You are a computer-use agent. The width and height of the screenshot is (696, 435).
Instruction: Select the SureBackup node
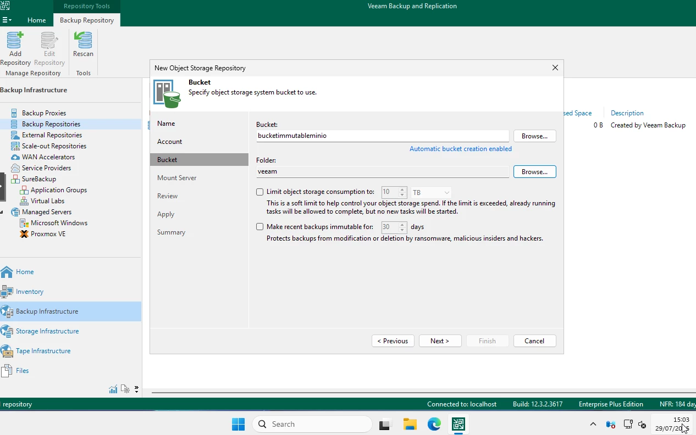38,179
